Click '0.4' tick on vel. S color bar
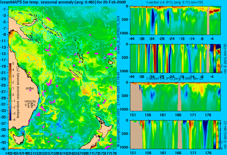This screenshot has width=227, height=155. click(x=219, y=123)
